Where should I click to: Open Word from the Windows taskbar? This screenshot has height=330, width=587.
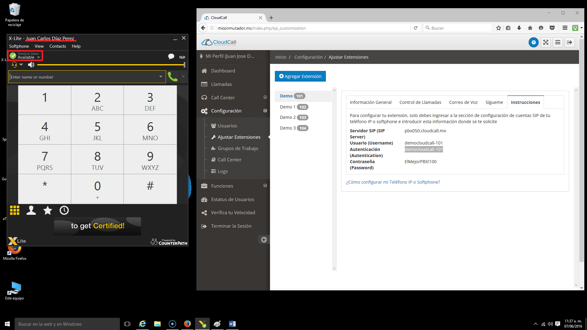232,324
